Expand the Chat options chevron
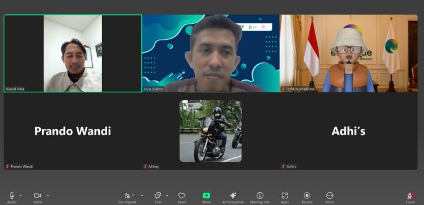The image size is (424, 205). coord(167,195)
